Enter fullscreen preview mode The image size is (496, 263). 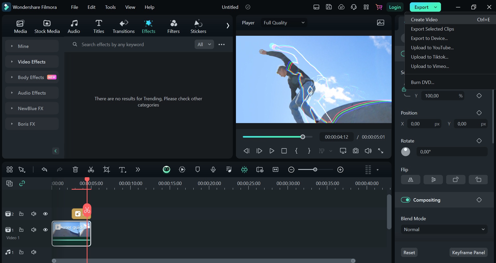coord(381,151)
